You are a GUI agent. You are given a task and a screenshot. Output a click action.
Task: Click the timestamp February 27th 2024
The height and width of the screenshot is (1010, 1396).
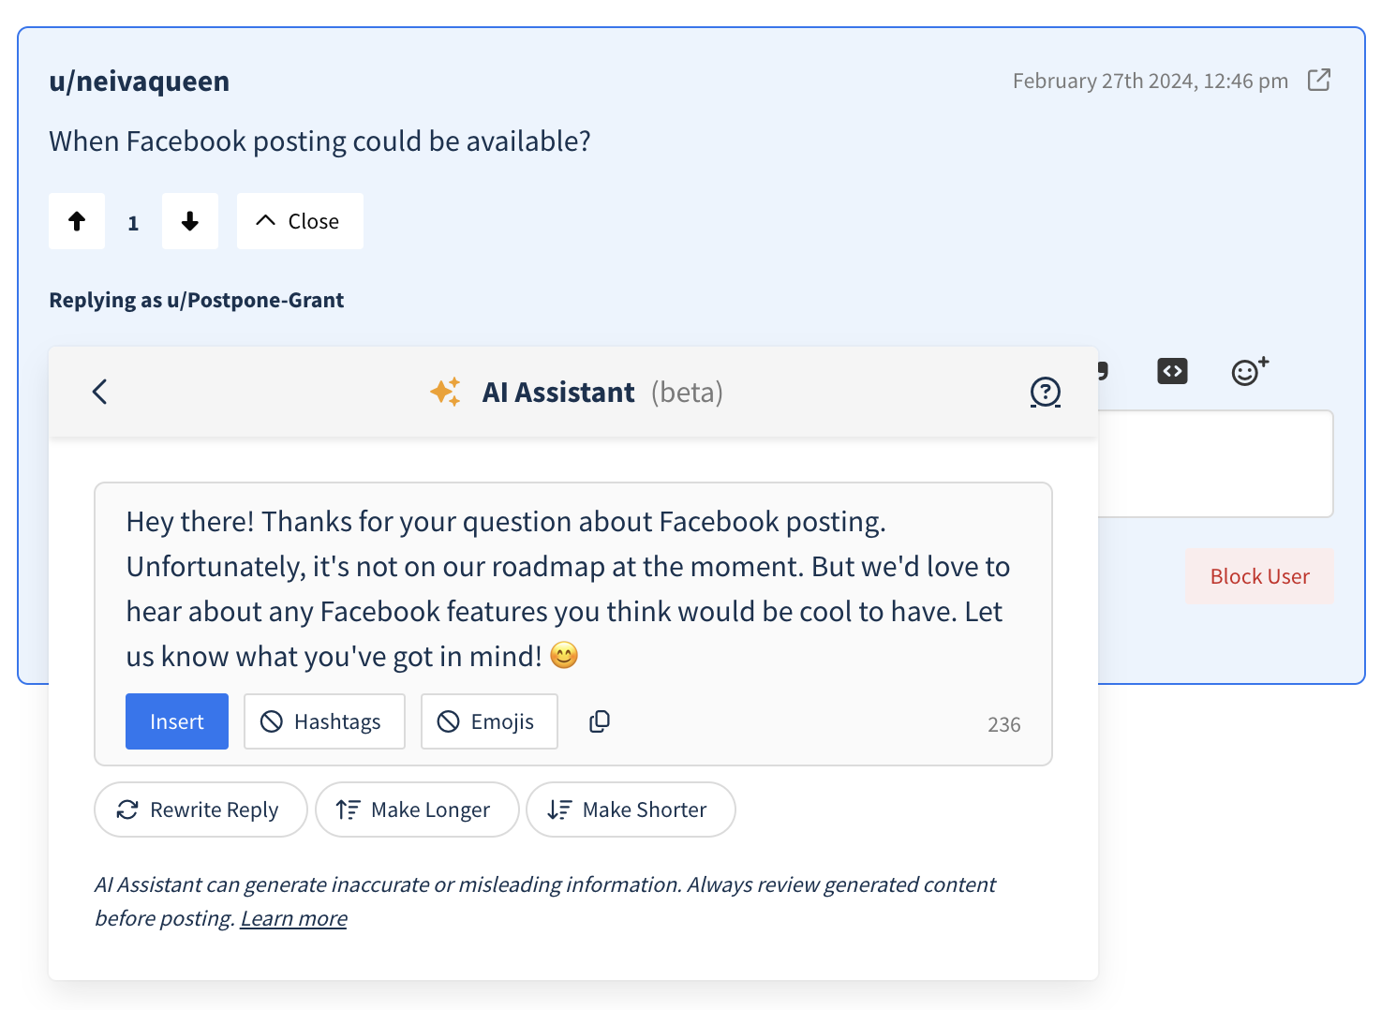(1151, 81)
